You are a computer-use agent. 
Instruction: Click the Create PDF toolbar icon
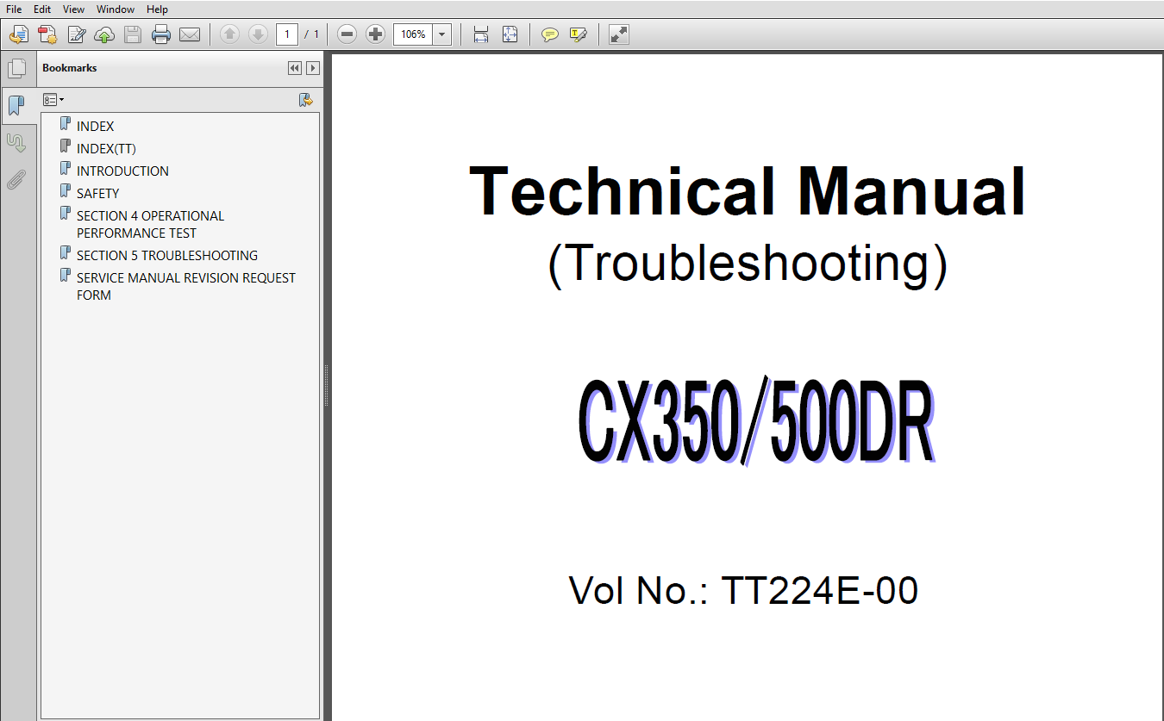[x=47, y=34]
